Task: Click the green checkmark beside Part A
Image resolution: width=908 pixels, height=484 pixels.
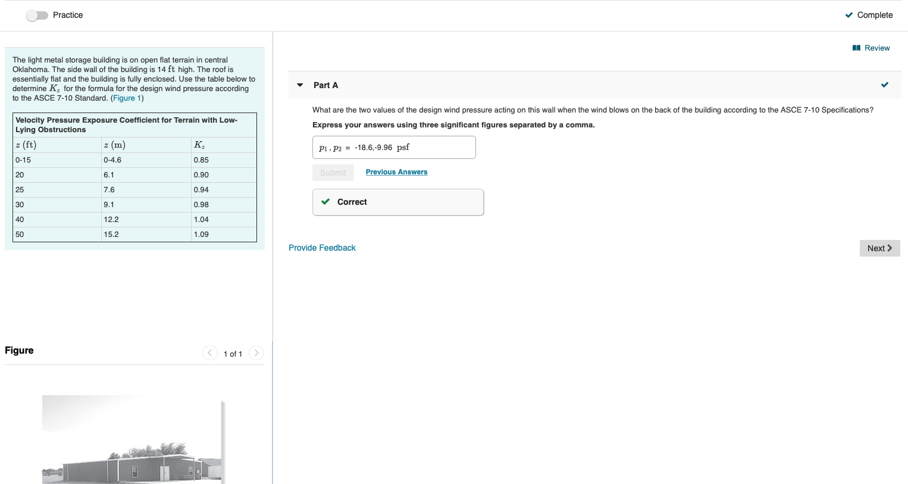Action: click(885, 85)
